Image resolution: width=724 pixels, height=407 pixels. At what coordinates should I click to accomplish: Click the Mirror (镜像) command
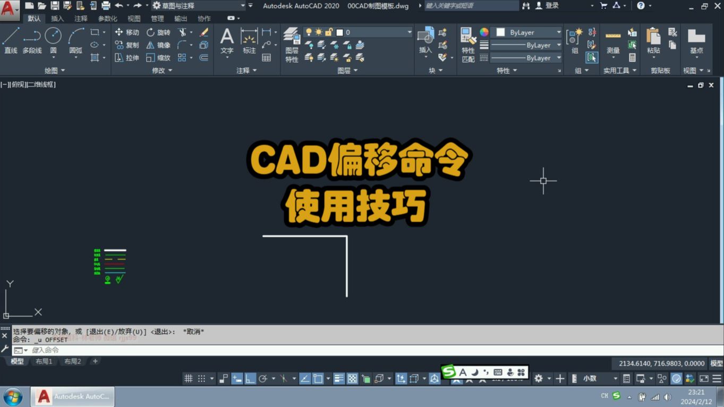tap(158, 45)
